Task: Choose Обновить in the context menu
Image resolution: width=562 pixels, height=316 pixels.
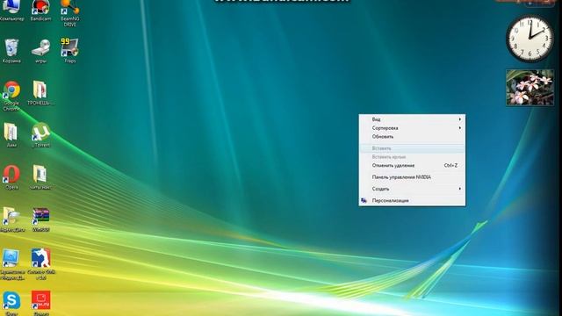Action: 412,137
